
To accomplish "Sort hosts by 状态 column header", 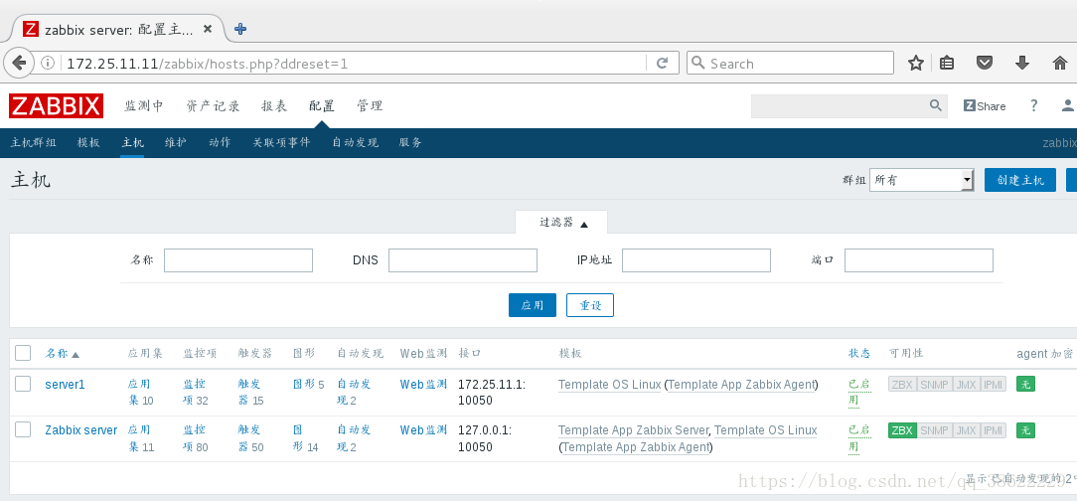I will (859, 353).
